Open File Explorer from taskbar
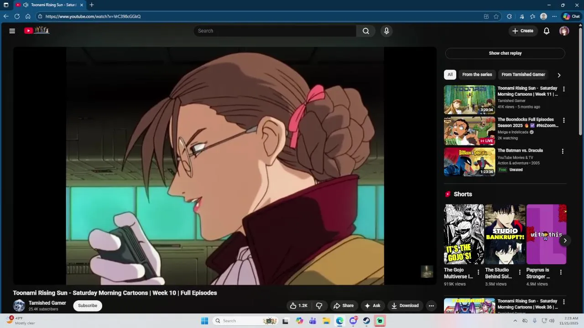The height and width of the screenshot is (328, 584). coord(326,321)
